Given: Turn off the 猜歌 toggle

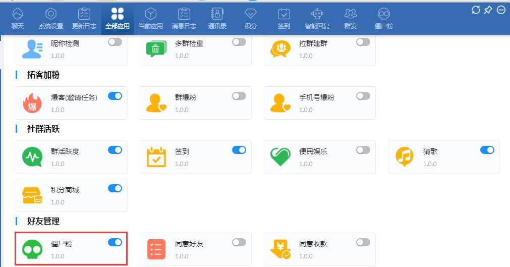Looking at the screenshot, I should coord(487,150).
